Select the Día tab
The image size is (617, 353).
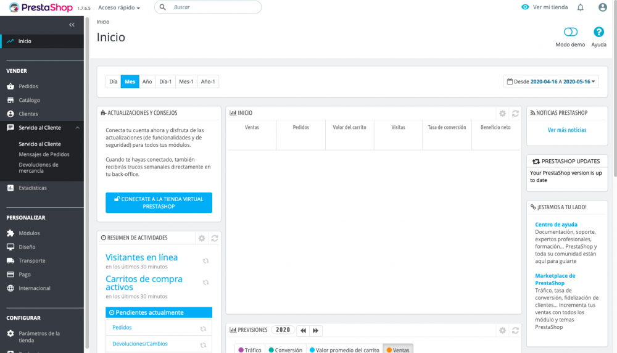pos(114,81)
